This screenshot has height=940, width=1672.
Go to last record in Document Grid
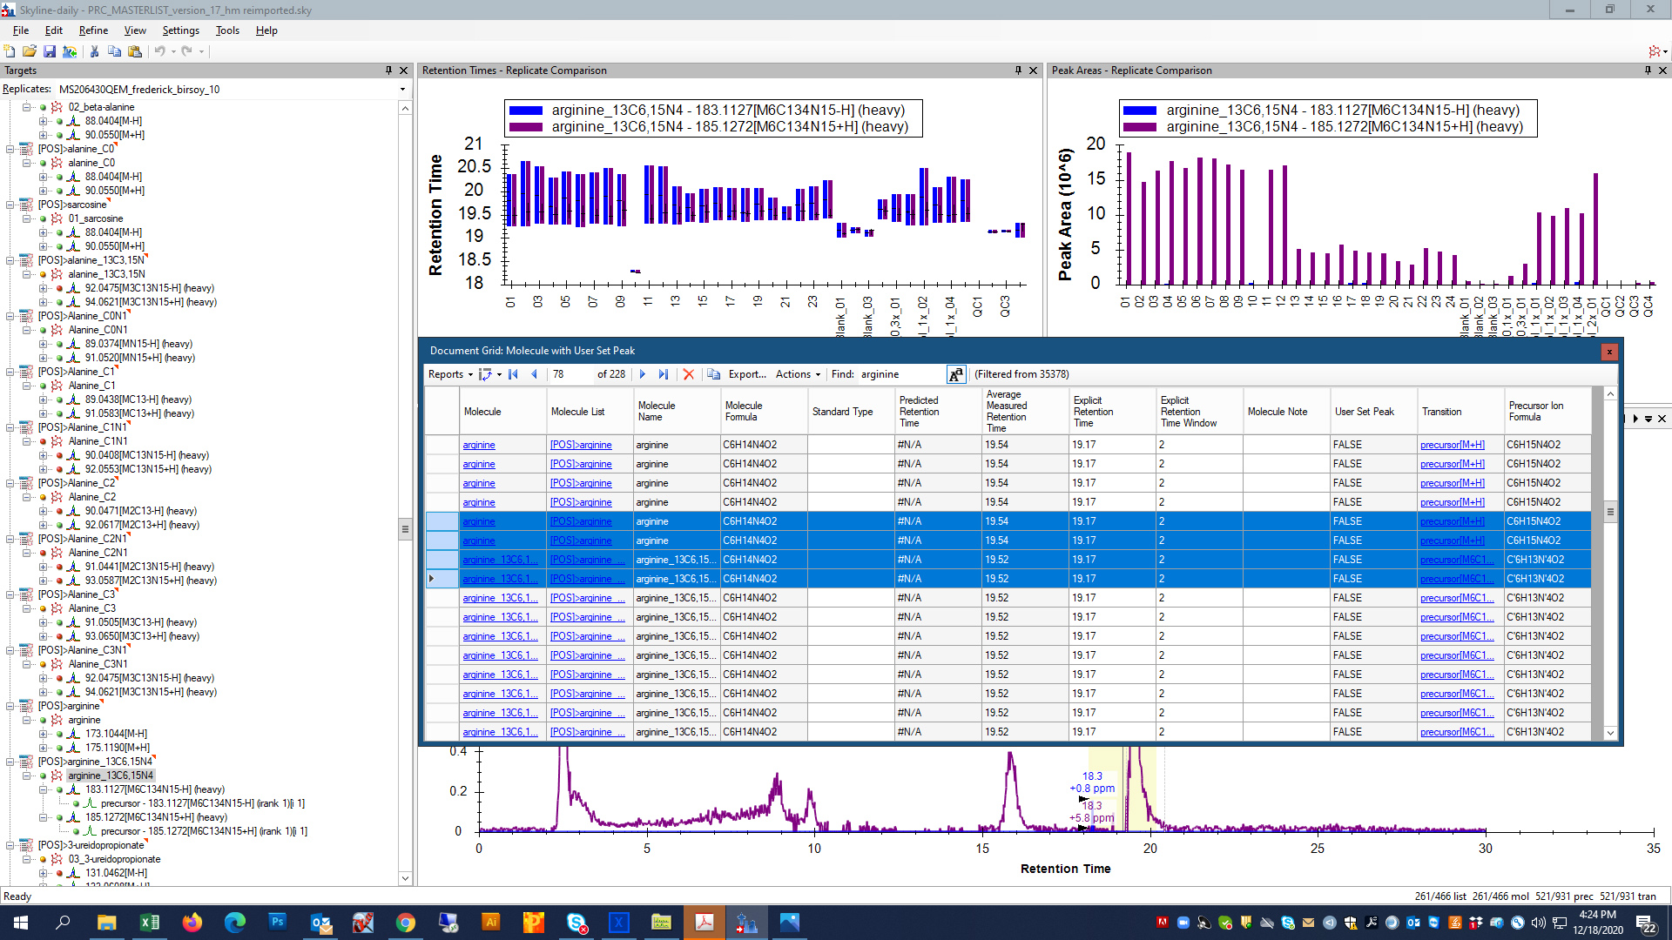[664, 374]
